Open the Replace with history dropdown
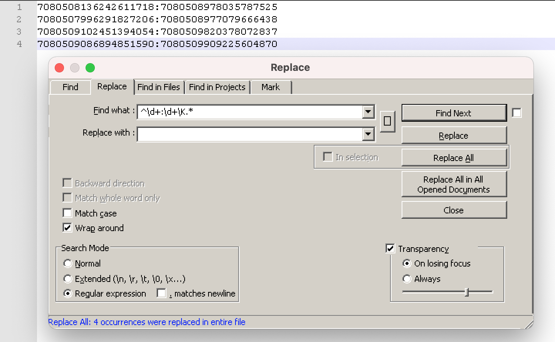The height and width of the screenshot is (342, 555). tap(368, 134)
